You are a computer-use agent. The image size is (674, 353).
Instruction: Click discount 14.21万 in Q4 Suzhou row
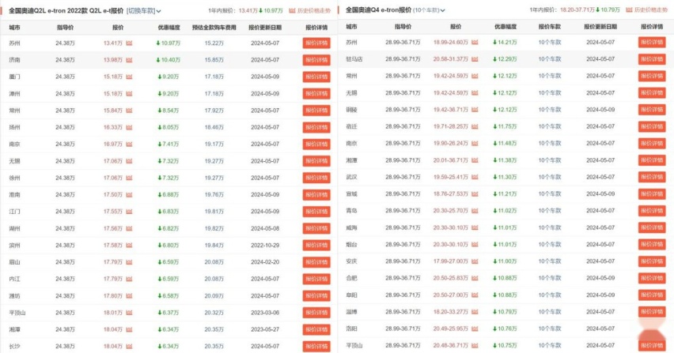click(505, 43)
